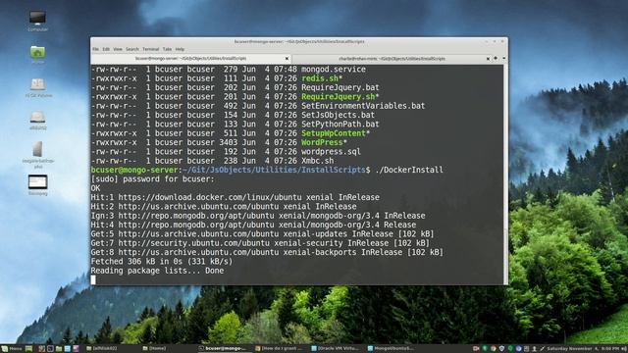This screenshot has width=628, height=353.
Task: Open the Edit menu in terminal
Action: click(x=106, y=49)
